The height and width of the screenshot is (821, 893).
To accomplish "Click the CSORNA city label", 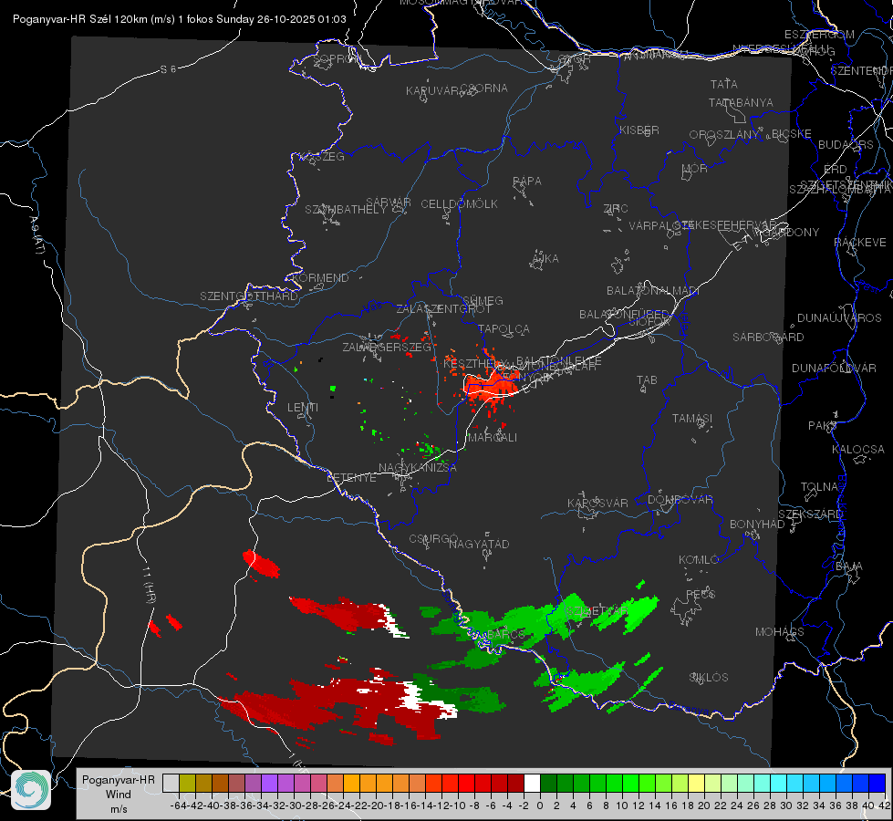I will click(x=484, y=88).
